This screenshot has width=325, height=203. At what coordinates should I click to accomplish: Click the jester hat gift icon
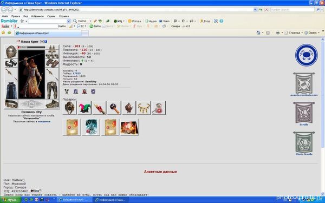(x=84, y=108)
